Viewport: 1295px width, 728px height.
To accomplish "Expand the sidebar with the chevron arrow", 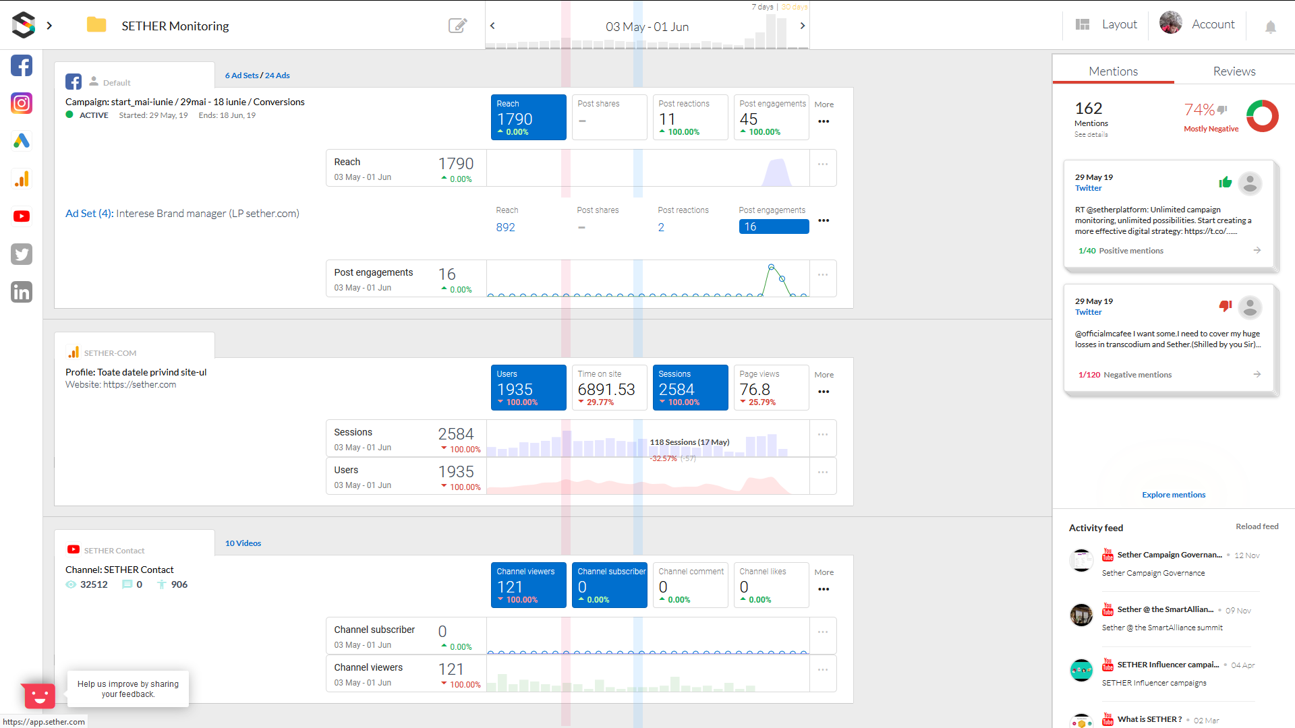I will 49,26.
